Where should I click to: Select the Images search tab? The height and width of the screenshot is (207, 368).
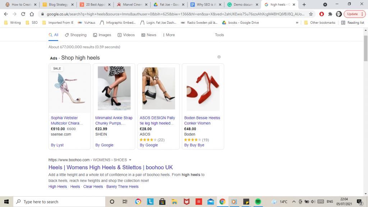click(x=102, y=35)
